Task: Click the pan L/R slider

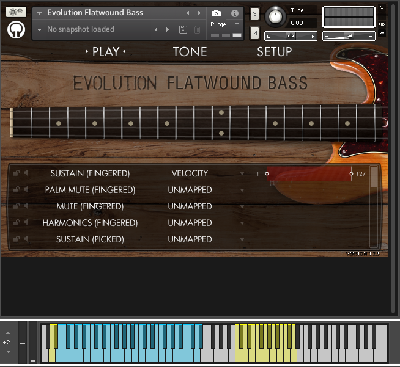Action: tap(291, 36)
